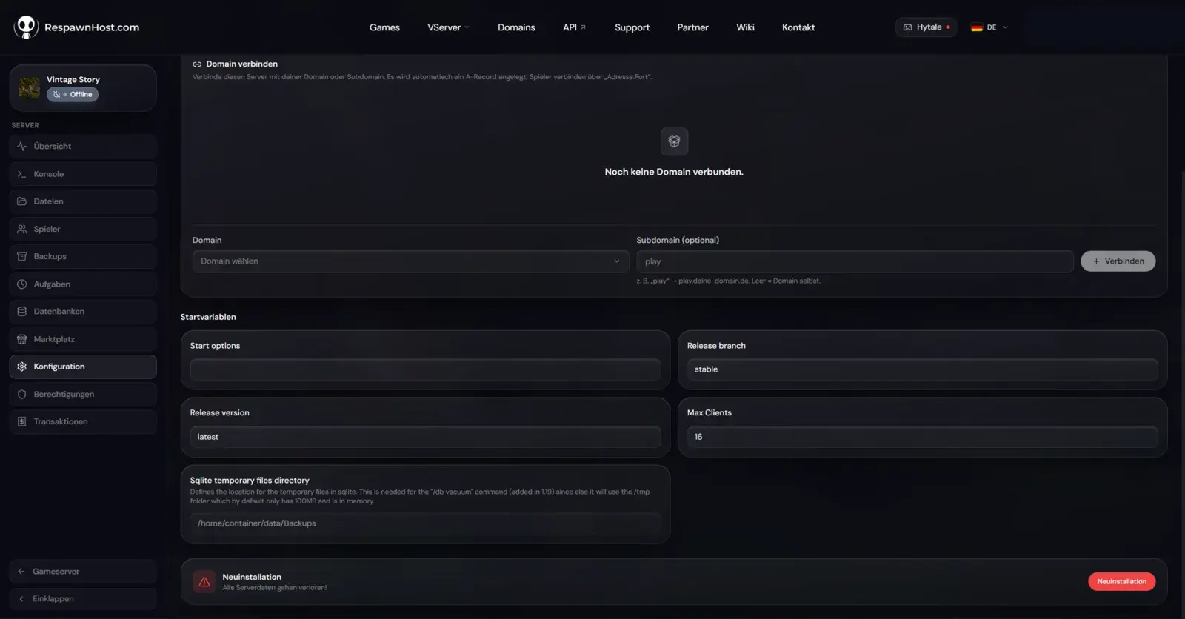Image resolution: width=1185 pixels, height=619 pixels.
Task: Open the Datenbanken sidebar item
Action: tap(83, 312)
